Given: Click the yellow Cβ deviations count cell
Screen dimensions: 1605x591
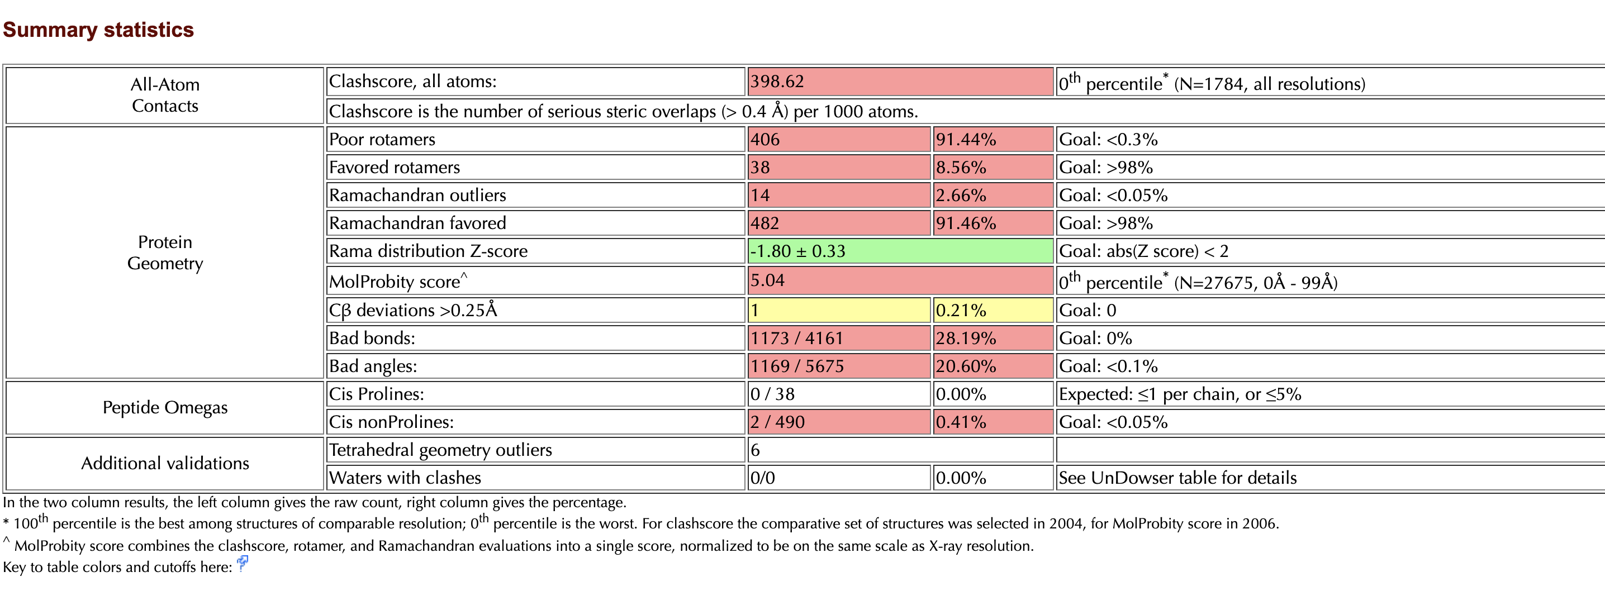Looking at the screenshot, I should (839, 310).
